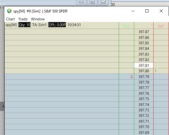Click price level 397.69
This screenshot has height=135, width=169.
144,133
